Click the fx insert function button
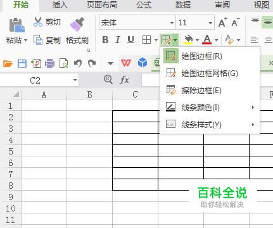Image resolution: width=273 pixels, height=228 pixels. coord(124,80)
